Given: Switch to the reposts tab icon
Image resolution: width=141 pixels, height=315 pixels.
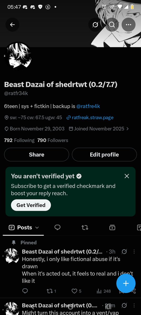Looking at the screenshot, I should point(85,228).
